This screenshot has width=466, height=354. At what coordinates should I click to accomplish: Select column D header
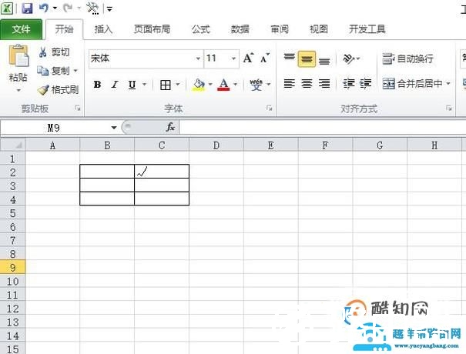(216, 145)
